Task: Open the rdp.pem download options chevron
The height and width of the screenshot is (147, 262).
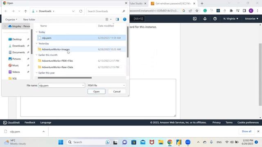Action: click(x=43, y=131)
